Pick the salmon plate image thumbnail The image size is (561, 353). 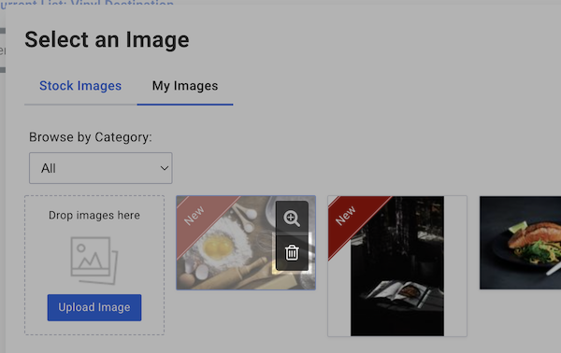(520, 243)
